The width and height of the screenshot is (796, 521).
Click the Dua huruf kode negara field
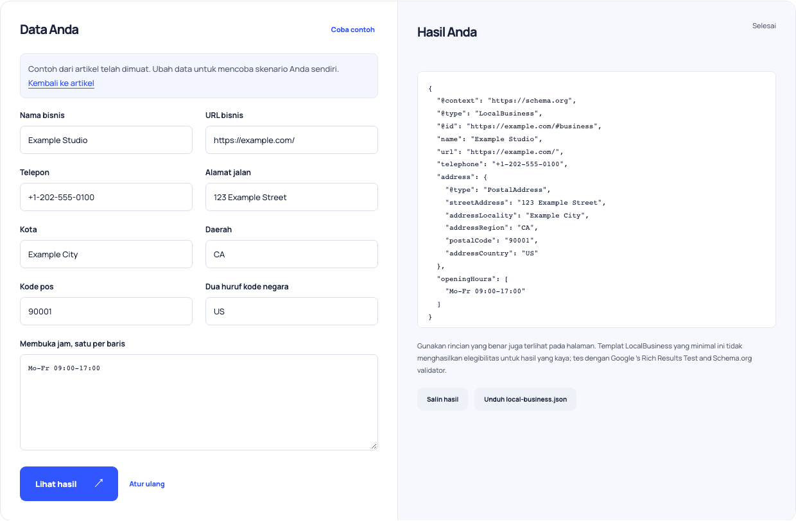tap(291, 311)
